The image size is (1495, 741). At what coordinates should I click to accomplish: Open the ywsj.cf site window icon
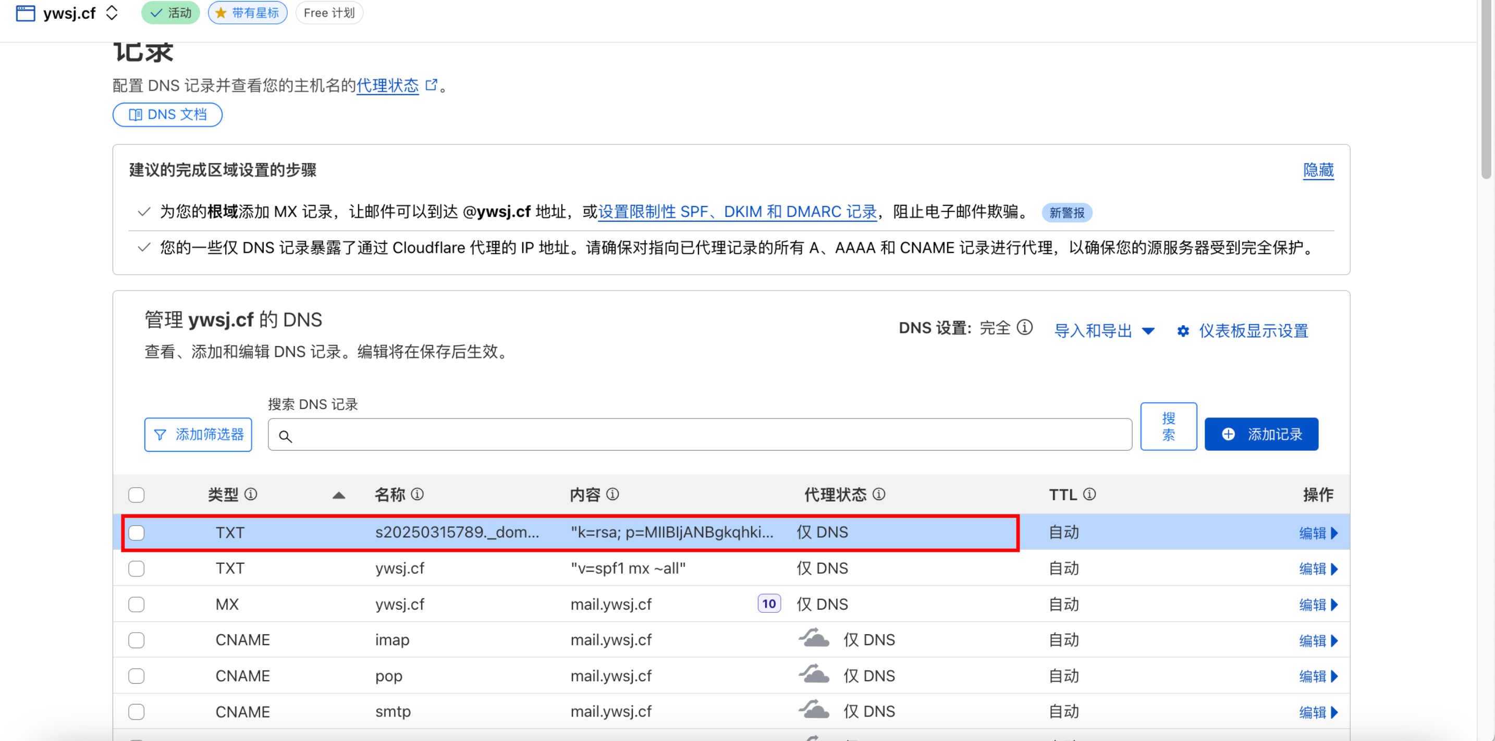[26, 13]
